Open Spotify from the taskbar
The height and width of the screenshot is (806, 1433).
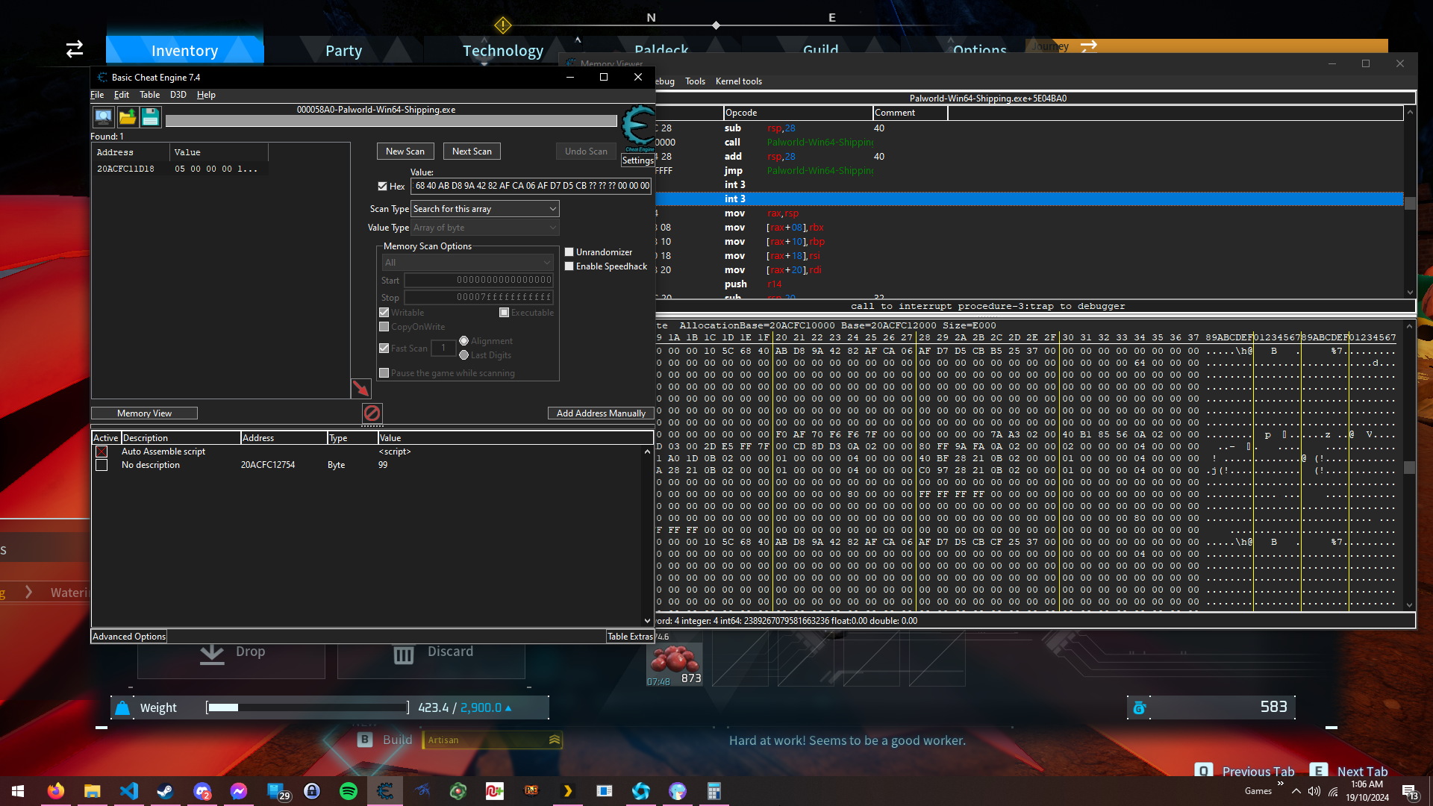(349, 791)
